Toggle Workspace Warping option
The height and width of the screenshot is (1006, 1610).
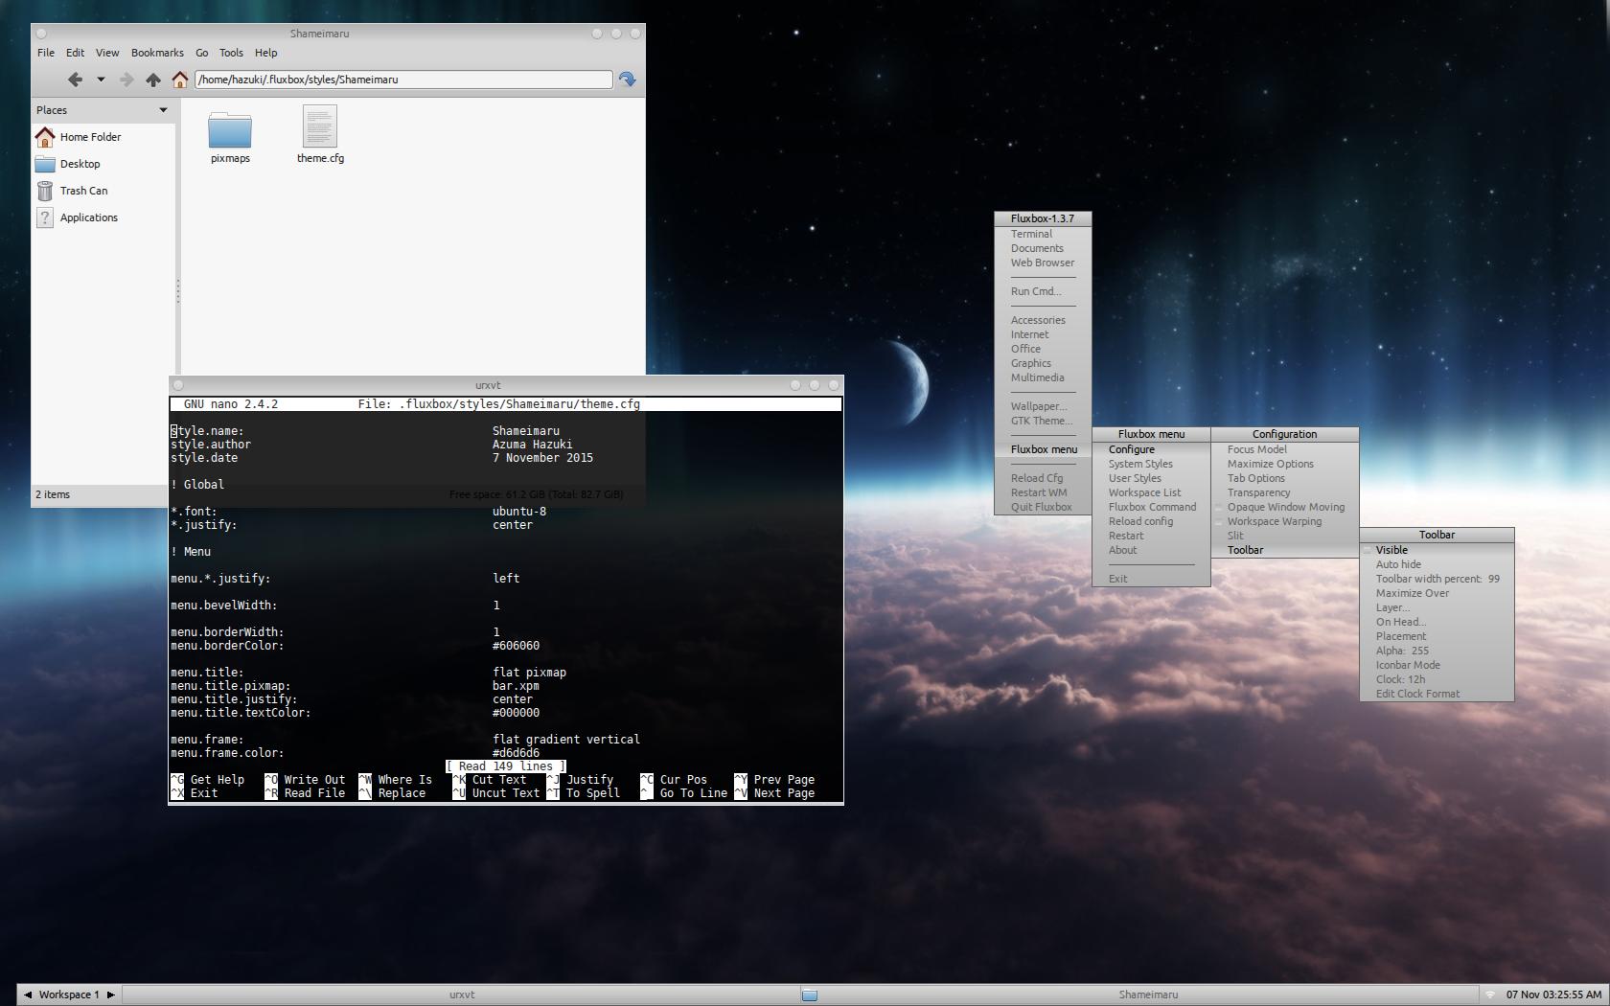click(x=1284, y=521)
